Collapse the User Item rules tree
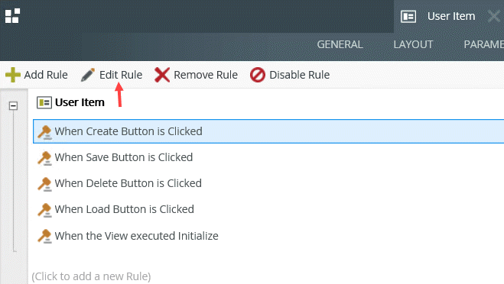This screenshot has height=284, width=504. [13, 105]
